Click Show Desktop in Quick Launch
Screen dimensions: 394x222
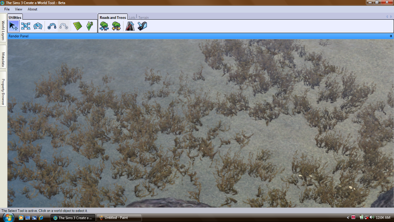point(28,218)
